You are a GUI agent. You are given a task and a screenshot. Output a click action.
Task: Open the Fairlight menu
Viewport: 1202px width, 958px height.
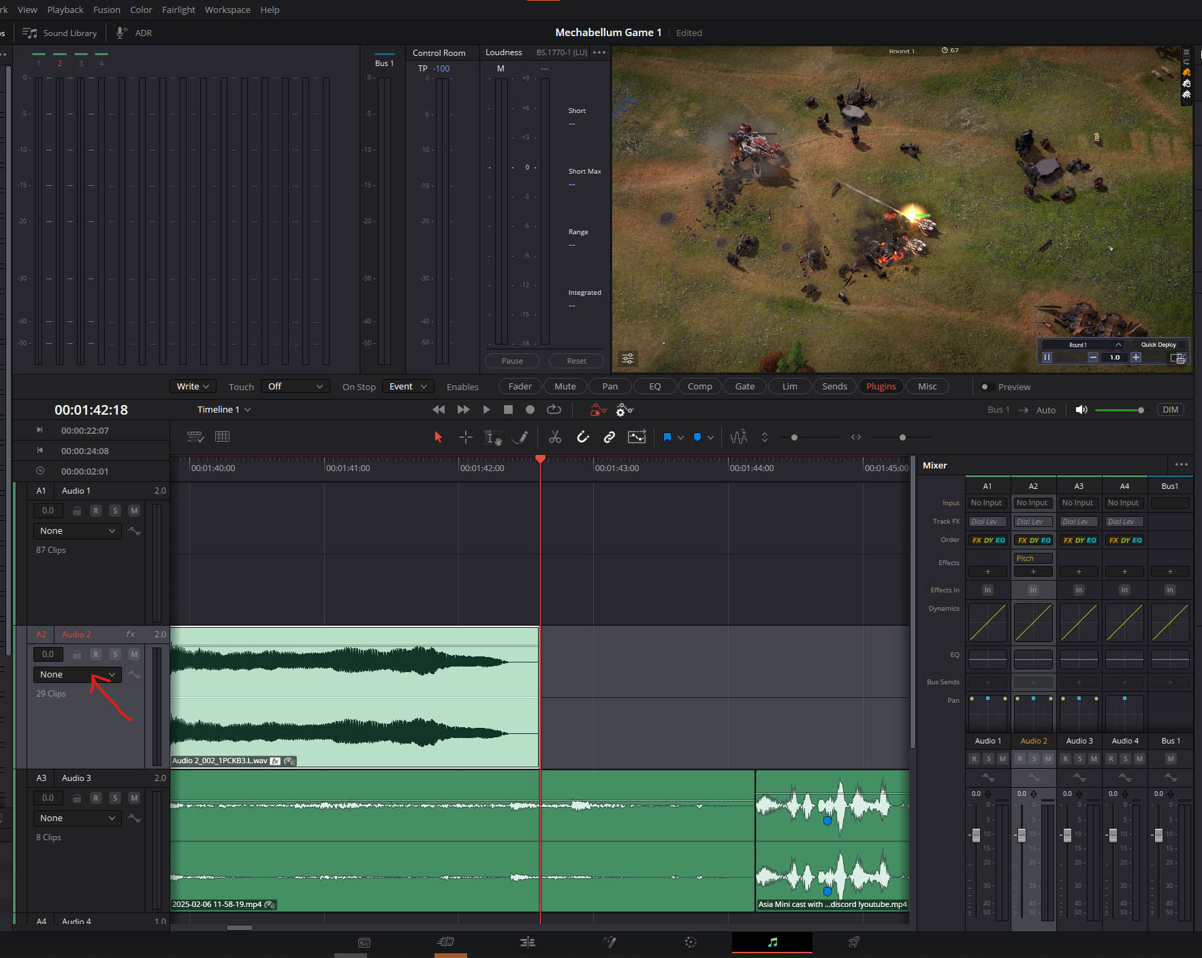click(x=178, y=10)
